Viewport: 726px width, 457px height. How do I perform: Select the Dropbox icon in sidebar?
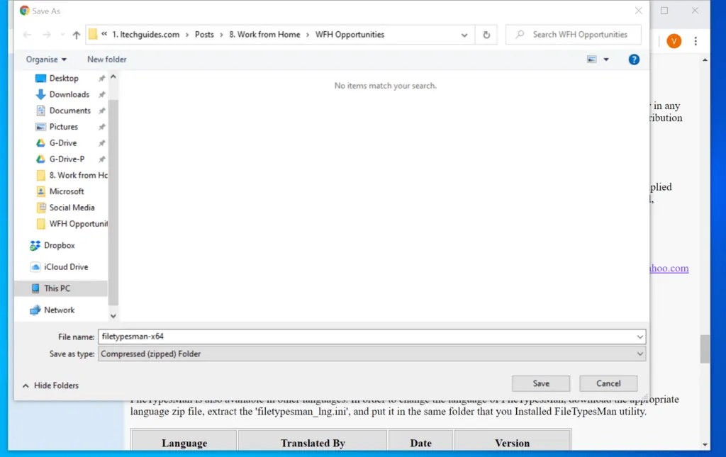tap(35, 245)
